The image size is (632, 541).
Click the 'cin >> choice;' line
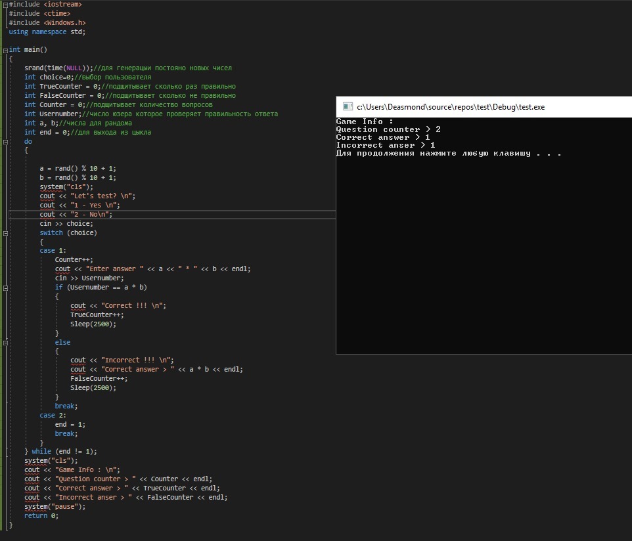pyautogui.click(x=66, y=224)
